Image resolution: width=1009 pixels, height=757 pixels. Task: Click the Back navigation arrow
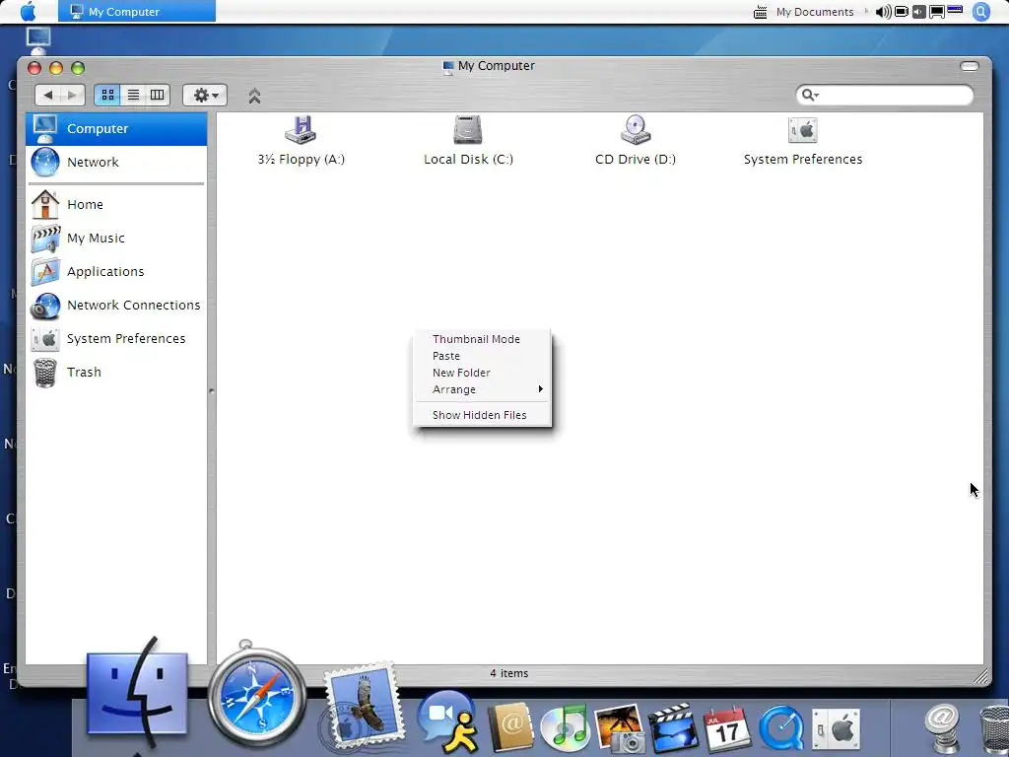(x=47, y=96)
